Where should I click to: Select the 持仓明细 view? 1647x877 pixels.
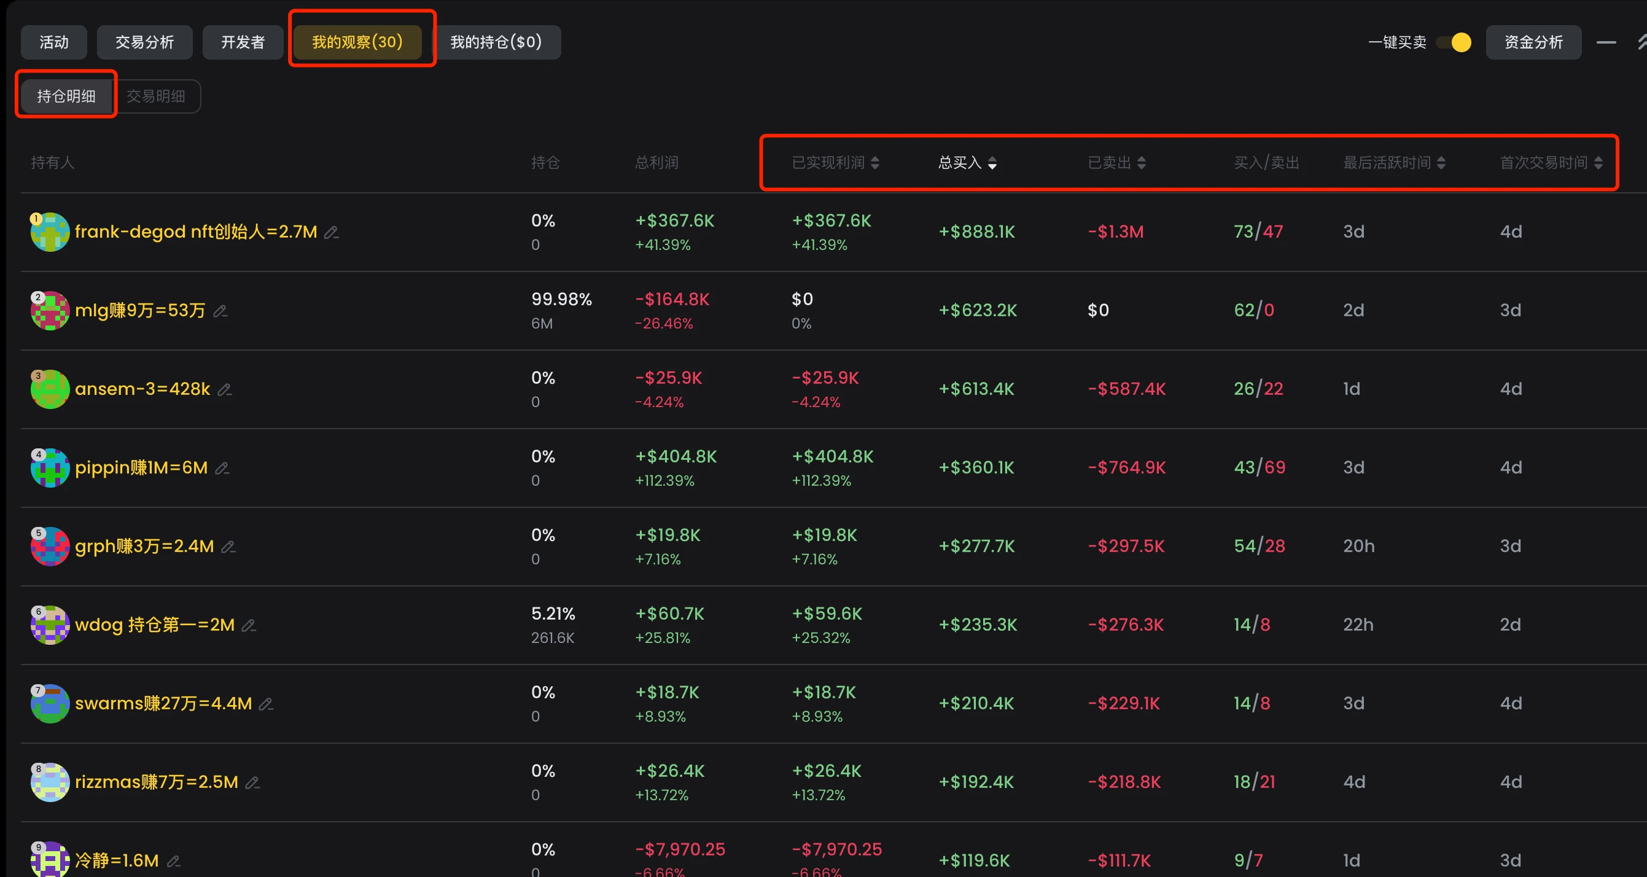tap(66, 96)
